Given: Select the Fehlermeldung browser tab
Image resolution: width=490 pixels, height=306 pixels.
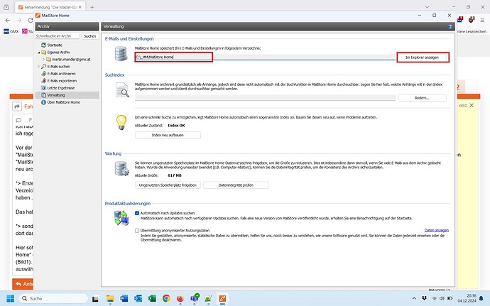Looking at the screenshot, I should pyautogui.click(x=48, y=7).
